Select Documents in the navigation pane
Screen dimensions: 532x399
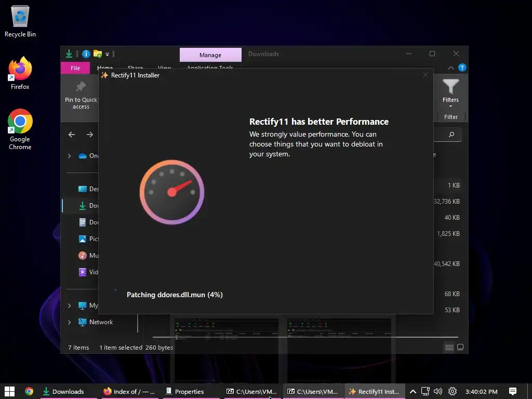click(x=88, y=222)
